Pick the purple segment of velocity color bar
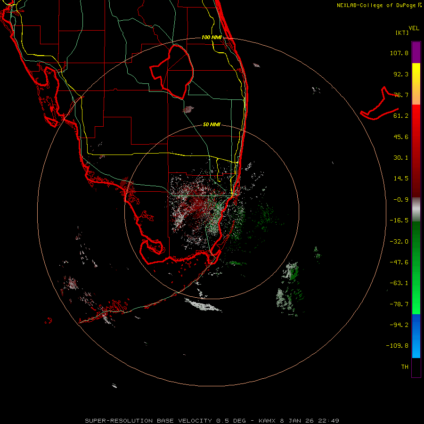 click(416, 52)
